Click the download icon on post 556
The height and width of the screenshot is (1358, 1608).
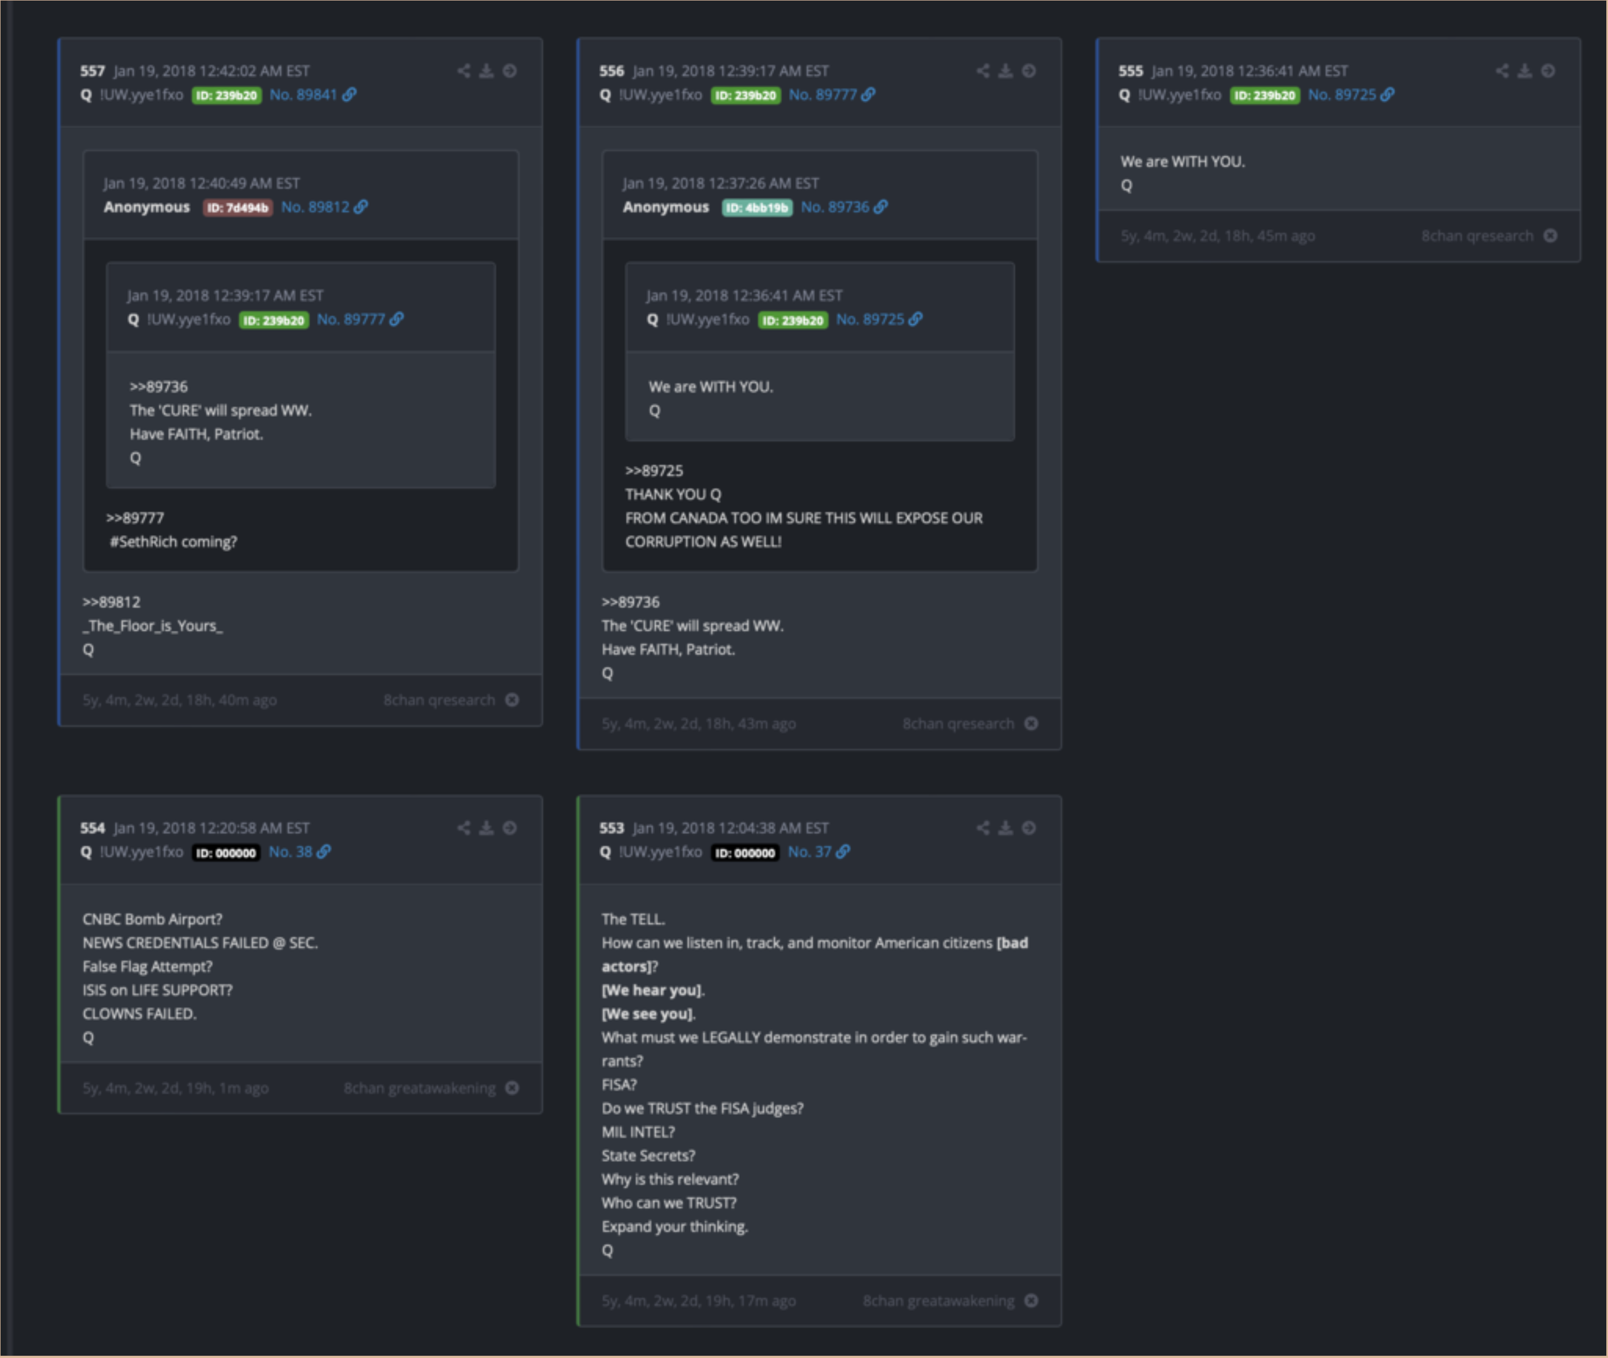[x=1006, y=71]
